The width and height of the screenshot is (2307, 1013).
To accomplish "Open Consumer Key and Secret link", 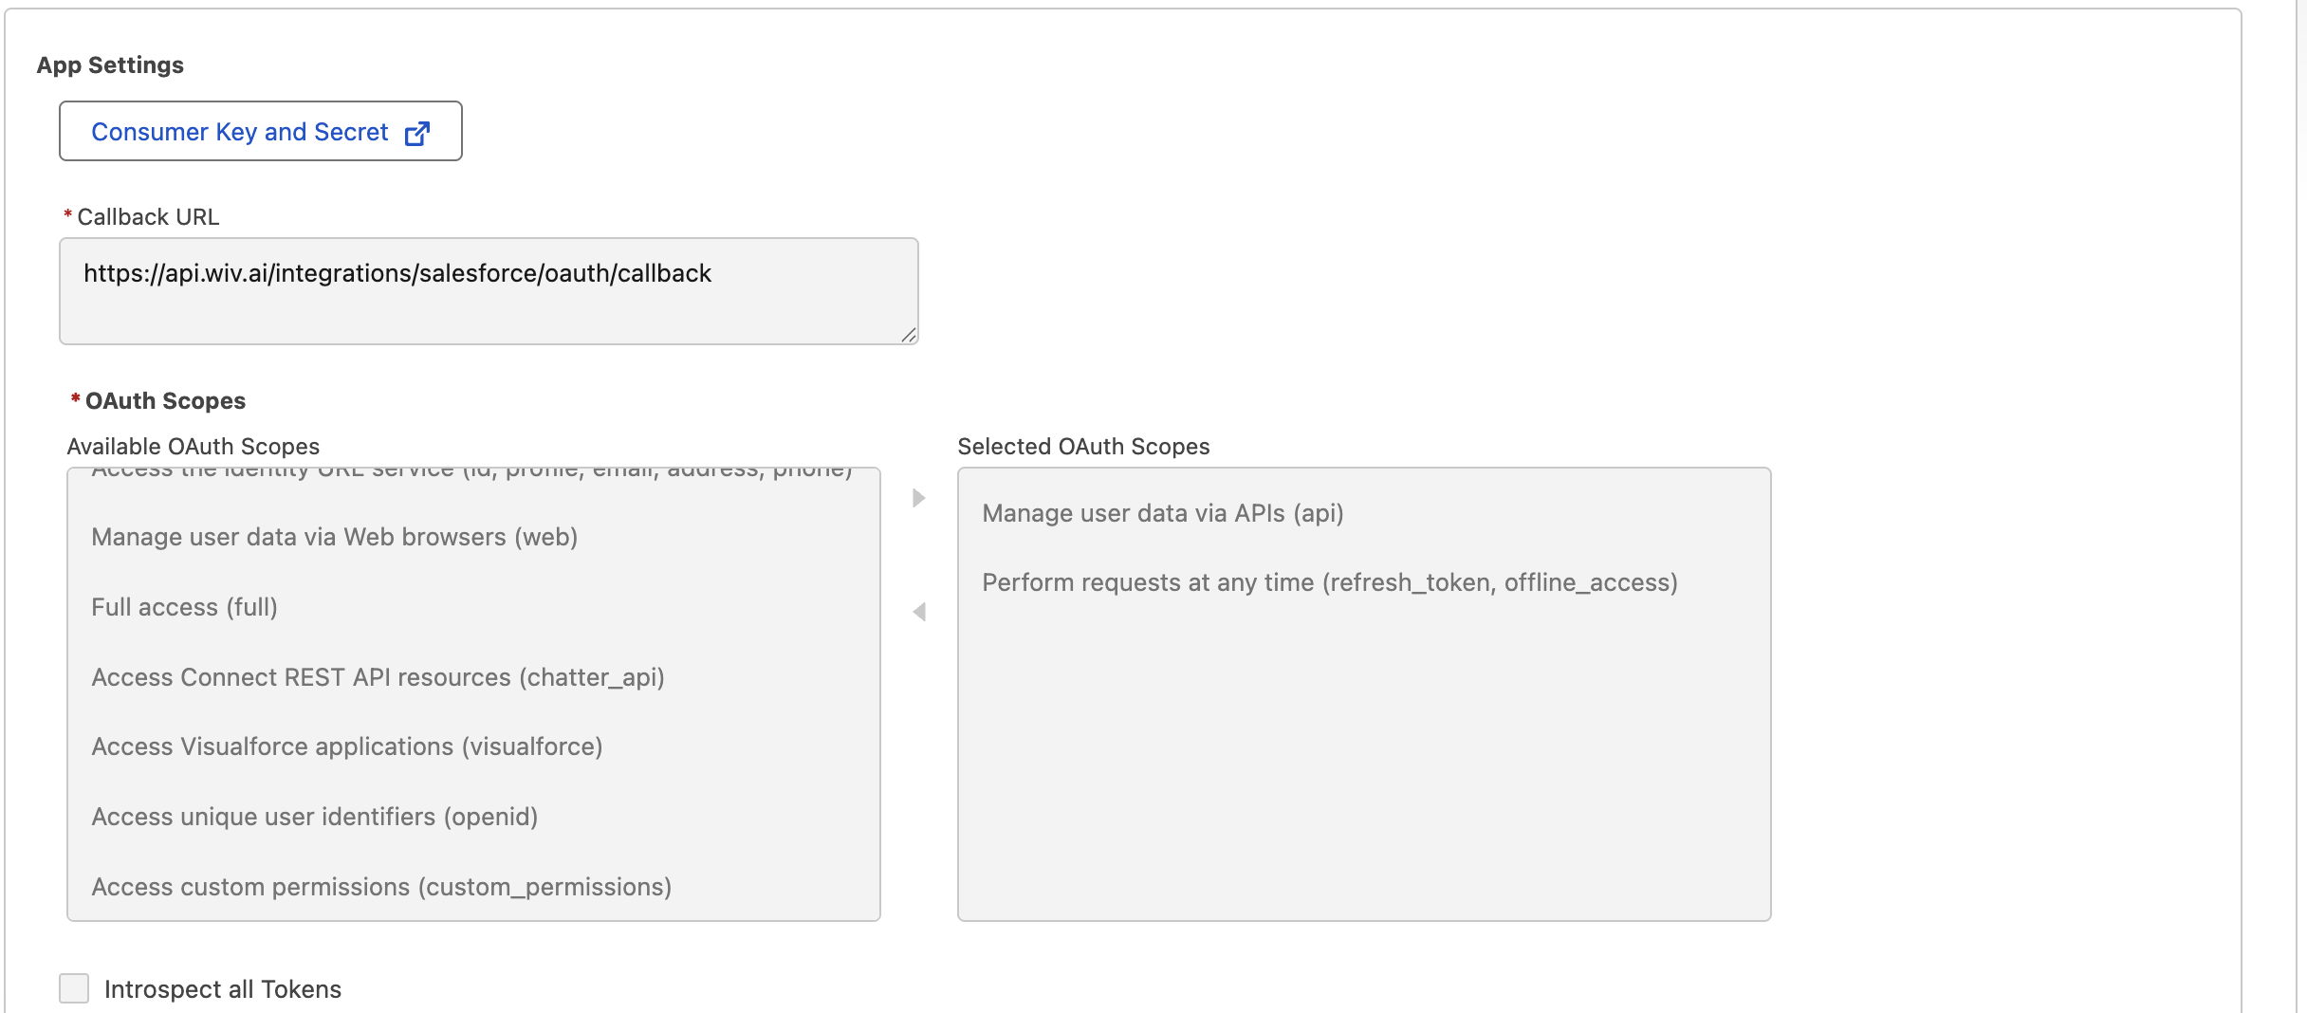I will [240, 132].
